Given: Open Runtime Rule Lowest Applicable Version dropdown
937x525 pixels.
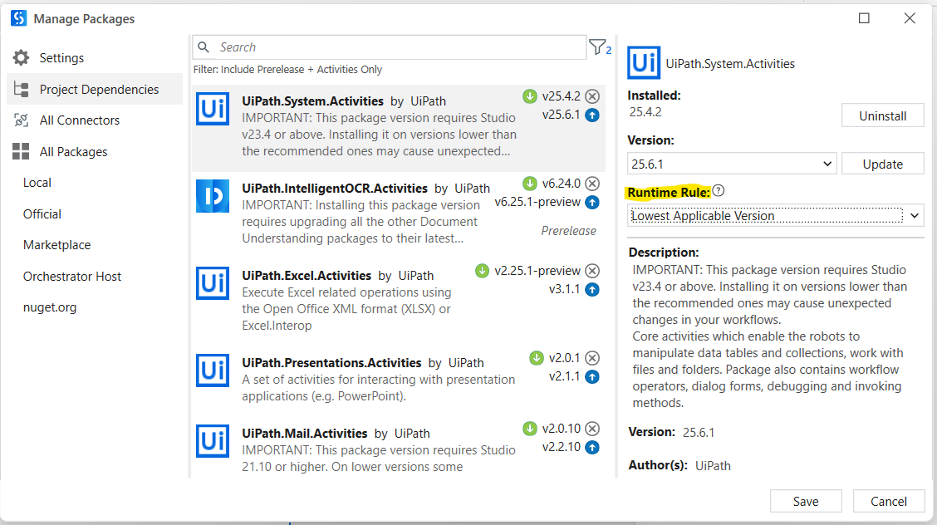Looking at the screenshot, I should click(x=775, y=216).
